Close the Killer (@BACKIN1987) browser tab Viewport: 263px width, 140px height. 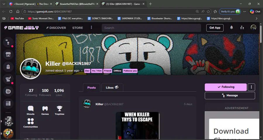coord(143,4)
